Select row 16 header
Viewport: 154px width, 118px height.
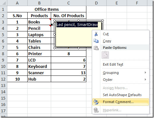[x=3, y=104]
